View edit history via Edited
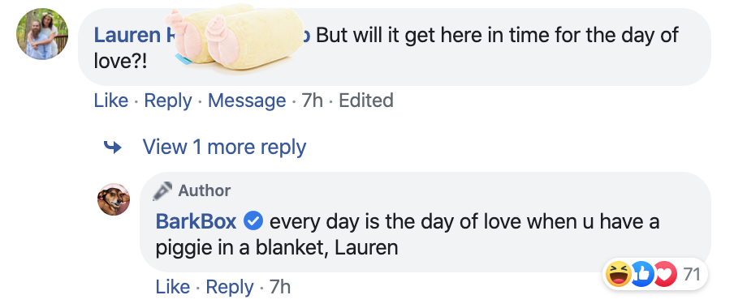 pos(366,101)
